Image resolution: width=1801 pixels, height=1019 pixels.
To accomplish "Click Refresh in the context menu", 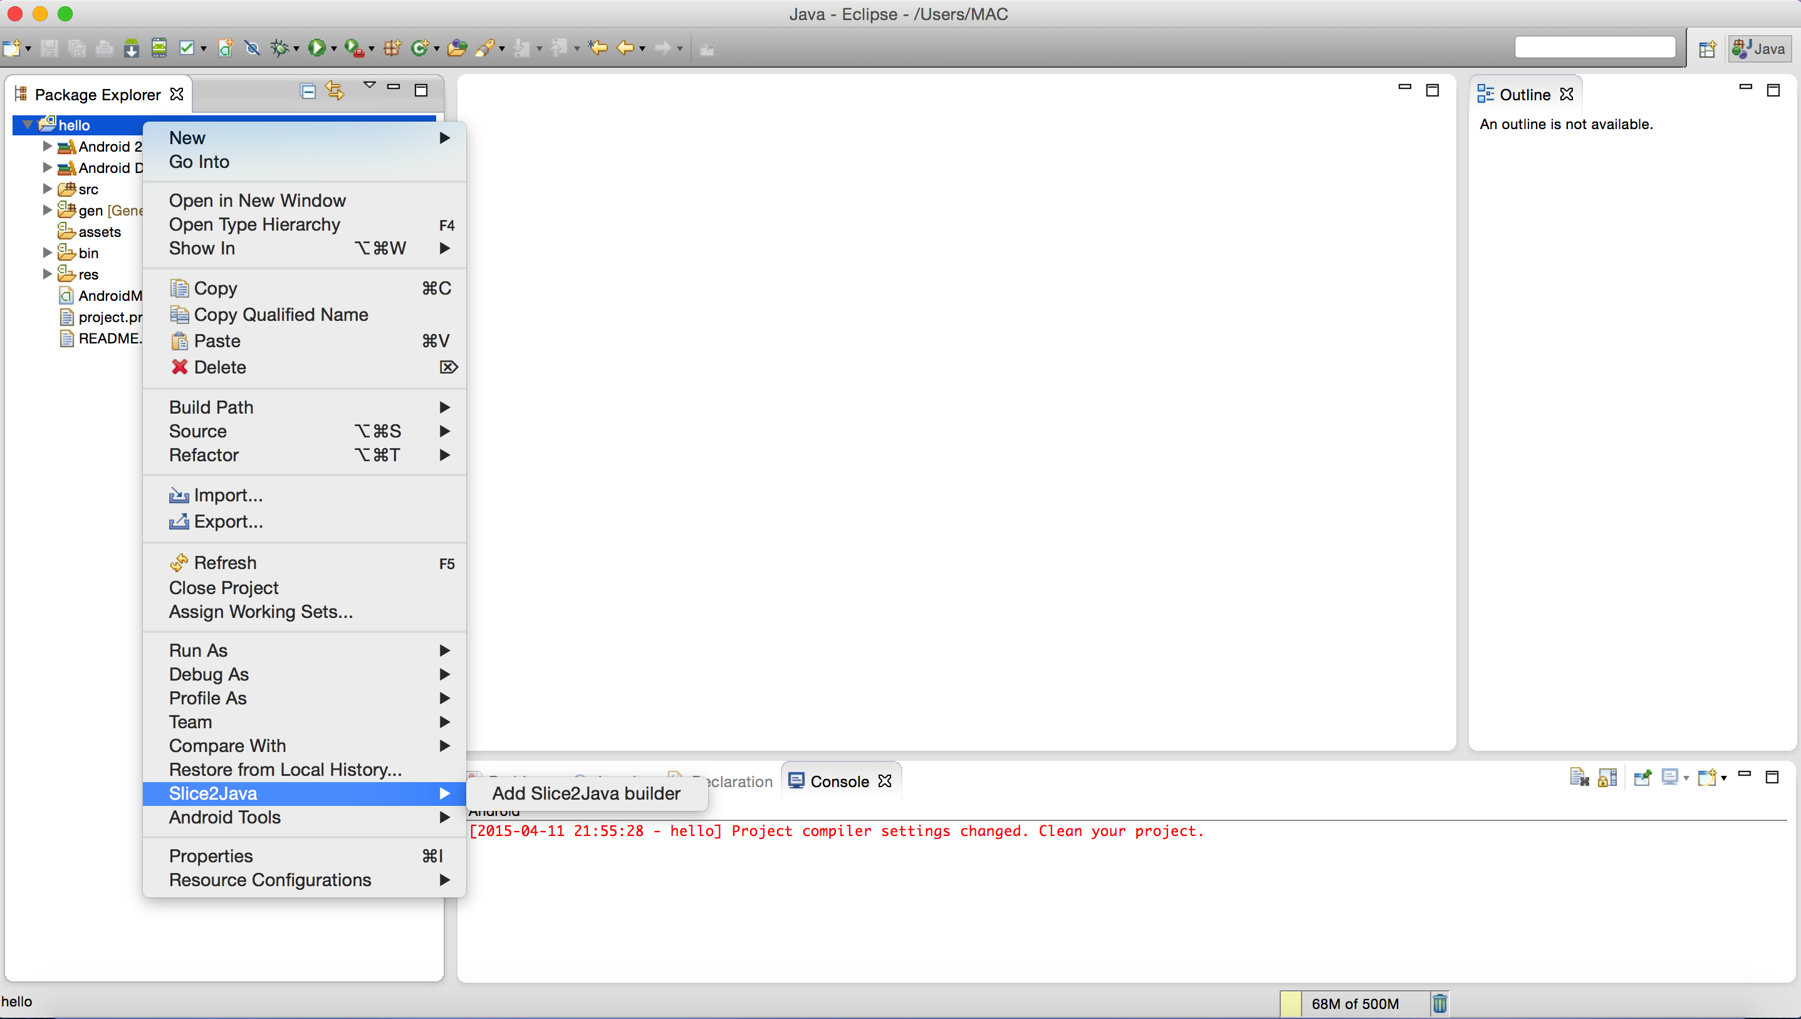I will point(224,562).
